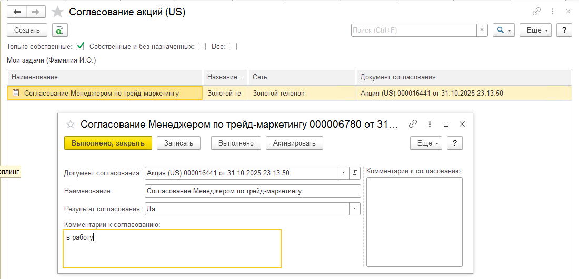Click the create-by-copying document icon
The height and width of the screenshot is (279, 579).
click(x=59, y=30)
